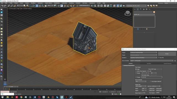Open the Rendered Frame Window icon
The height and width of the screenshot is (99, 177).
[x=121, y=6]
